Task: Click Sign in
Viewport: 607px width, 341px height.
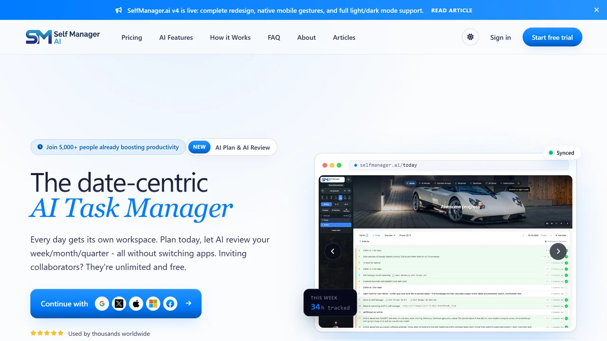Action: 500,37
